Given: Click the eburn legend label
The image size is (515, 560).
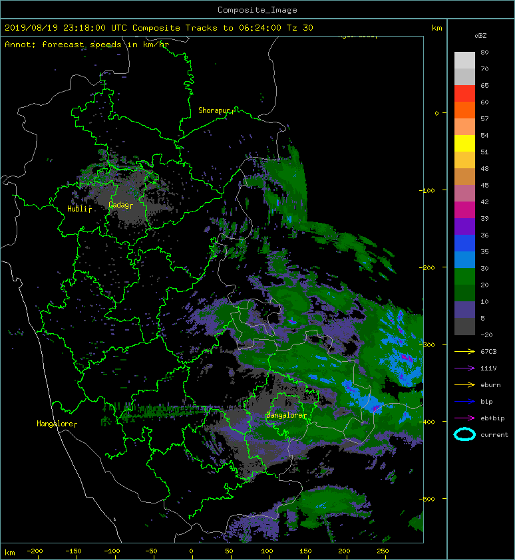Looking at the screenshot, I should click(x=490, y=384).
